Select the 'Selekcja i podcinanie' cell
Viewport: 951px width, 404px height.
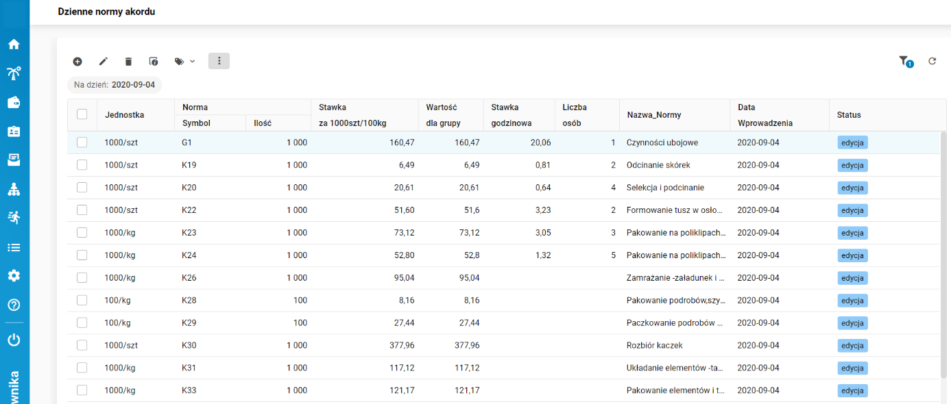(x=665, y=188)
